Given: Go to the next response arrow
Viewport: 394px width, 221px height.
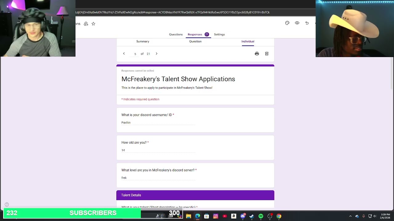Looking at the screenshot, I should 156,54.
